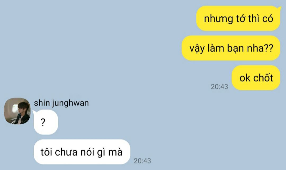Click the airplane window in the avatar photo
Image resolution: width=286 pixels, height=170 pixels.
(15, 108)
